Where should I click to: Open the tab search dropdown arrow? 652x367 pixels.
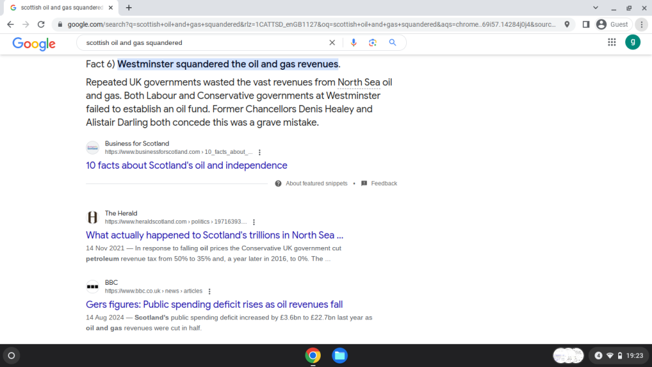[x=595, y=7]
